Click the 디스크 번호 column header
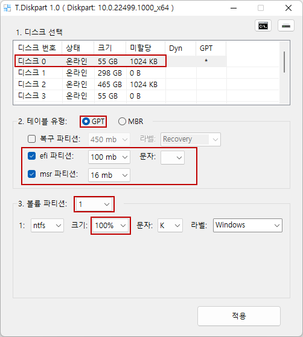The image size is (303, 337). point(38,48)
